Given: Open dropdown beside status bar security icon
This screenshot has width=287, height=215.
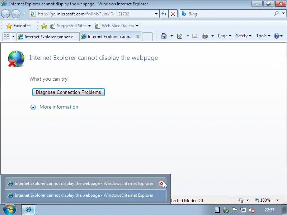Looking at the screenshot, I should coord(248,200).
